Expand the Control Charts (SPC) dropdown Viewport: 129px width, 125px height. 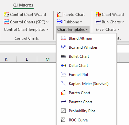coord(48,22)
